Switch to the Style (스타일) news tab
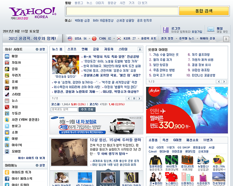Image resolution: width=233 pixels, height=186 pixels. (123, 49)
